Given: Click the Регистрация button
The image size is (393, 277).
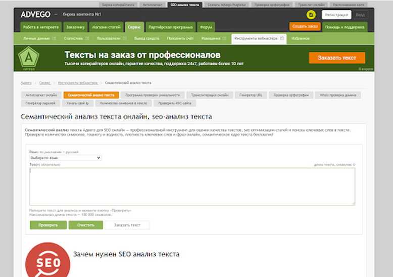Looking at the screenshot, I should point(336,15).
